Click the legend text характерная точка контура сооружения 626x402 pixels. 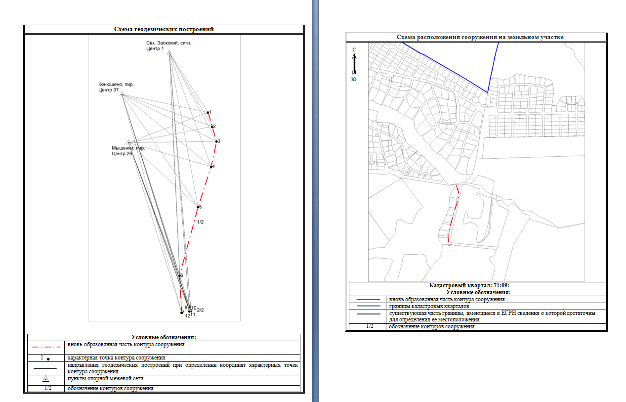point(116,357)
